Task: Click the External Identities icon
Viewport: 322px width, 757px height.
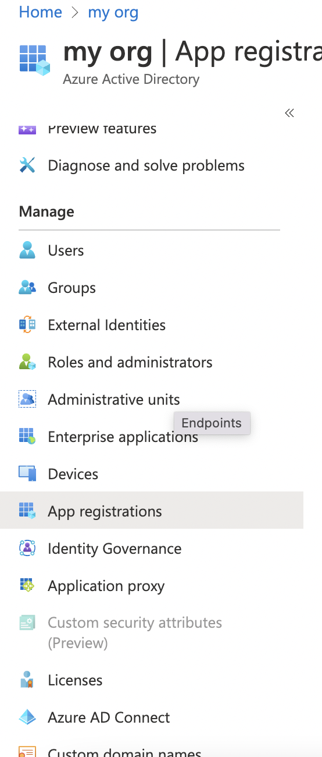Action: click(27, 325)
